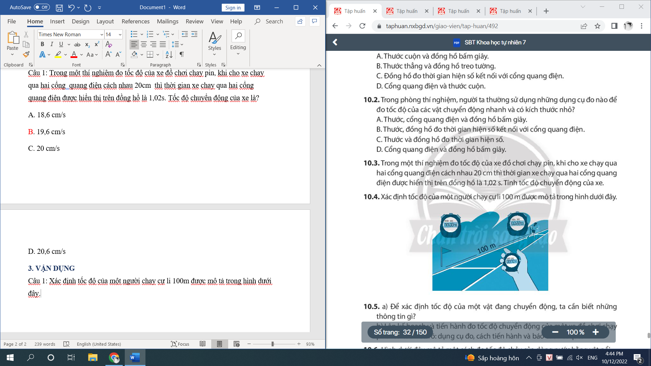This screenshot has width=651, height=366.
Task: Click the Font Color icon
Action: pyautogui.click(x=73, y=55)
